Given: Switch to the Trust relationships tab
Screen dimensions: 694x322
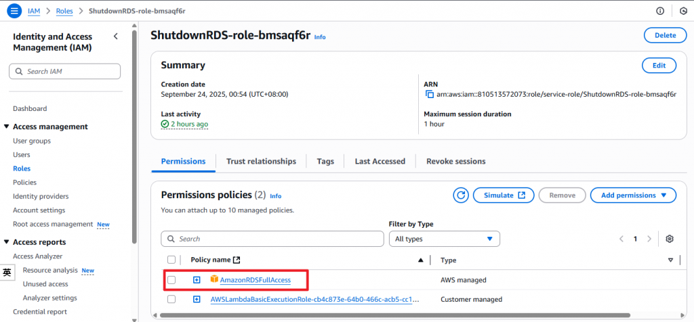Looking at the screenshot, I should (x=261, y=162).
